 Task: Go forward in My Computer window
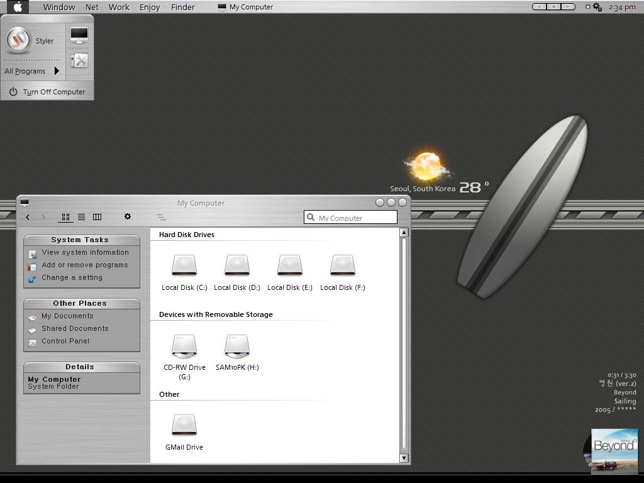click(43, 217)
